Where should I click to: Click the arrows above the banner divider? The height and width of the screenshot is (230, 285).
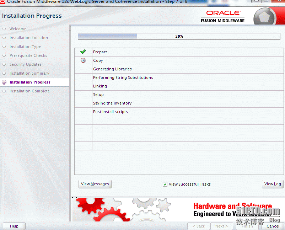click(74, 197)
